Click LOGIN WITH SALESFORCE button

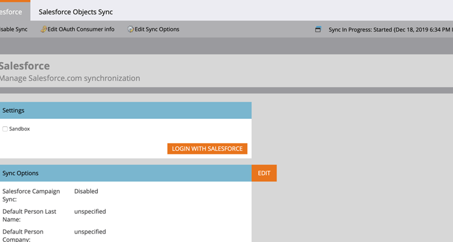pos(207,148)
